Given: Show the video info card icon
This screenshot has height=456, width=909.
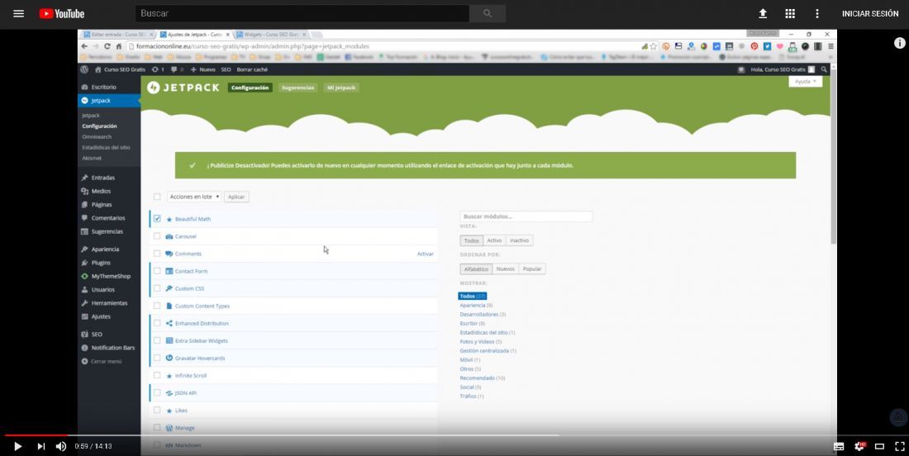Looking at the screenshot, I should click(900, 43).
